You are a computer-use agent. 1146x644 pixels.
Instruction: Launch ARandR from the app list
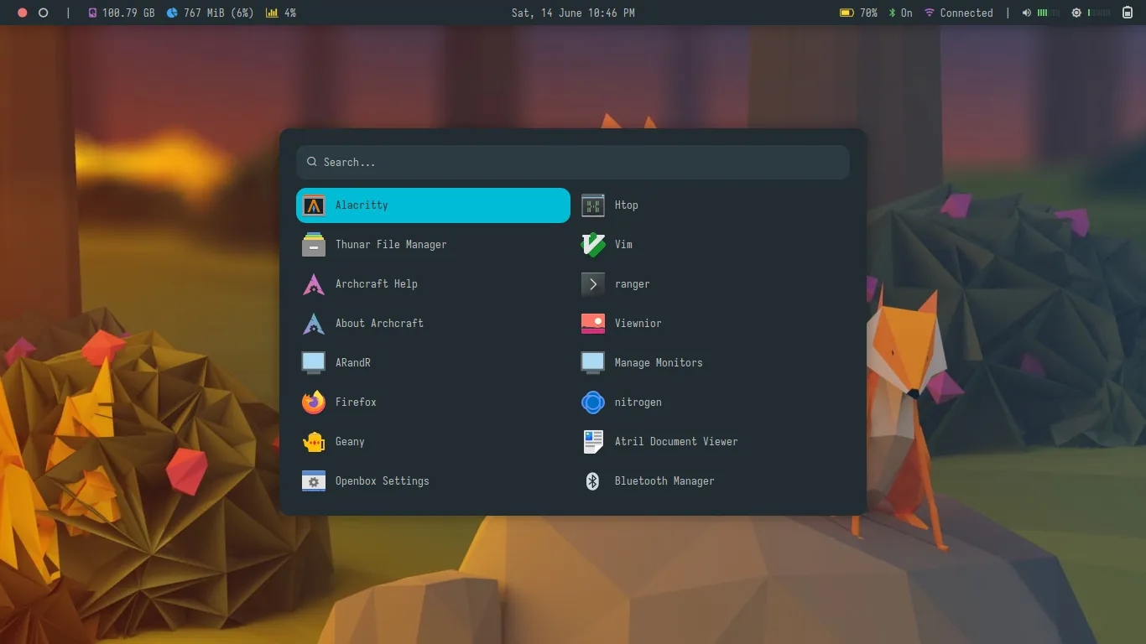click(x=433, y=363)
